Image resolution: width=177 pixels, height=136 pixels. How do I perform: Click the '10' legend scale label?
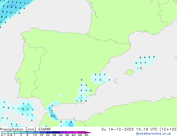[35, 135]
